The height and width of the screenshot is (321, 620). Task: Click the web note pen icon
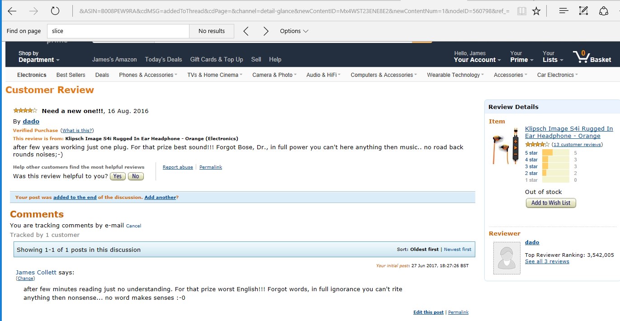tap(584, 11)
